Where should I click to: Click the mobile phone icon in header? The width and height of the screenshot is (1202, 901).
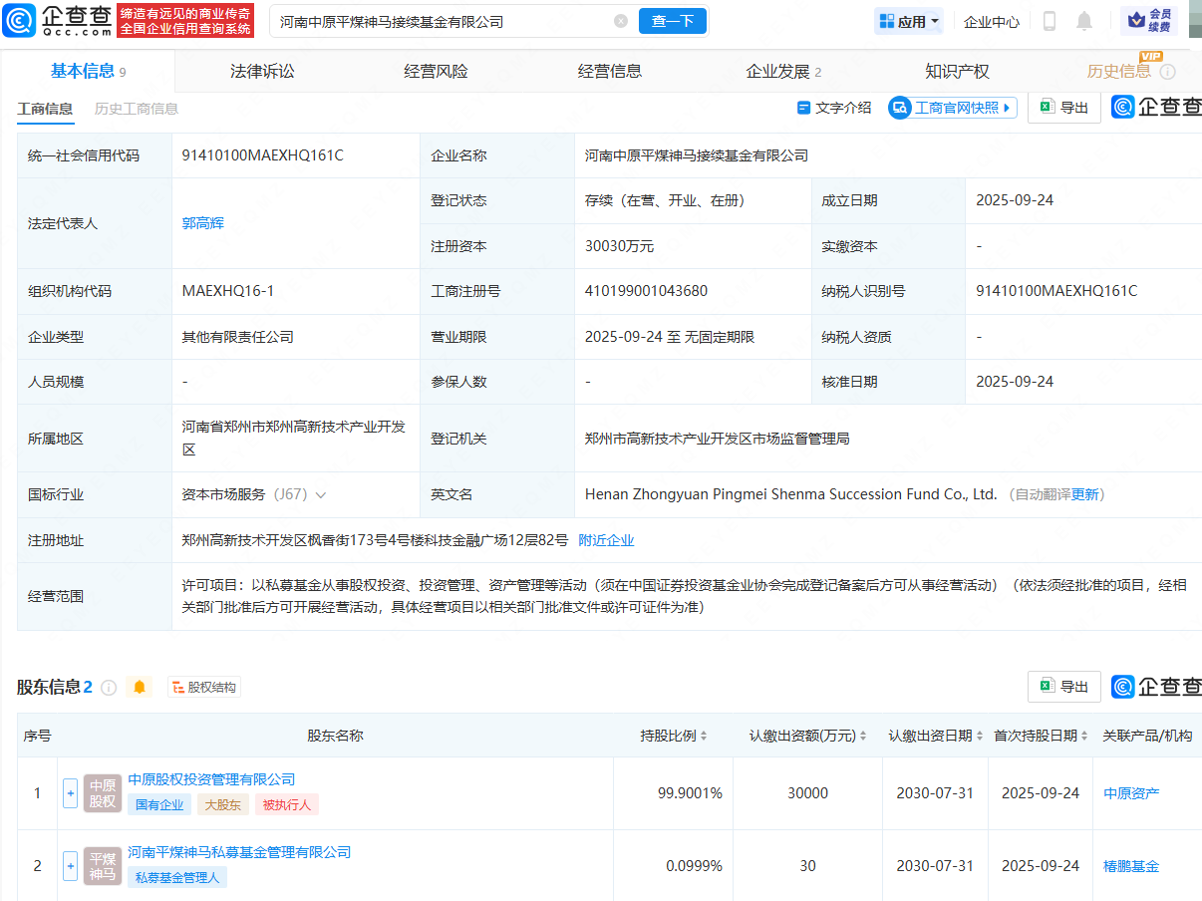point(1050,21)
